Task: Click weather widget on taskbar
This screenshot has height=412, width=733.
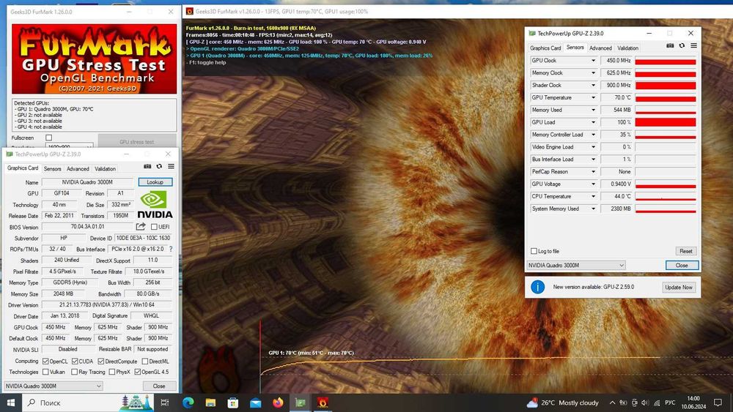Action: point(562,402)
